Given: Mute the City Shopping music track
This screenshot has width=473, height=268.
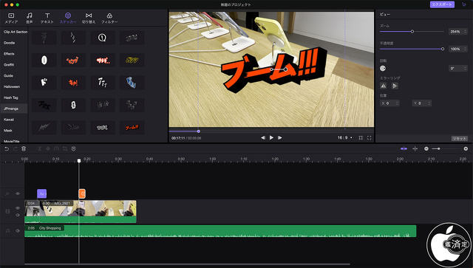Looking at the screenshot, I should click(x=18, y=230).
